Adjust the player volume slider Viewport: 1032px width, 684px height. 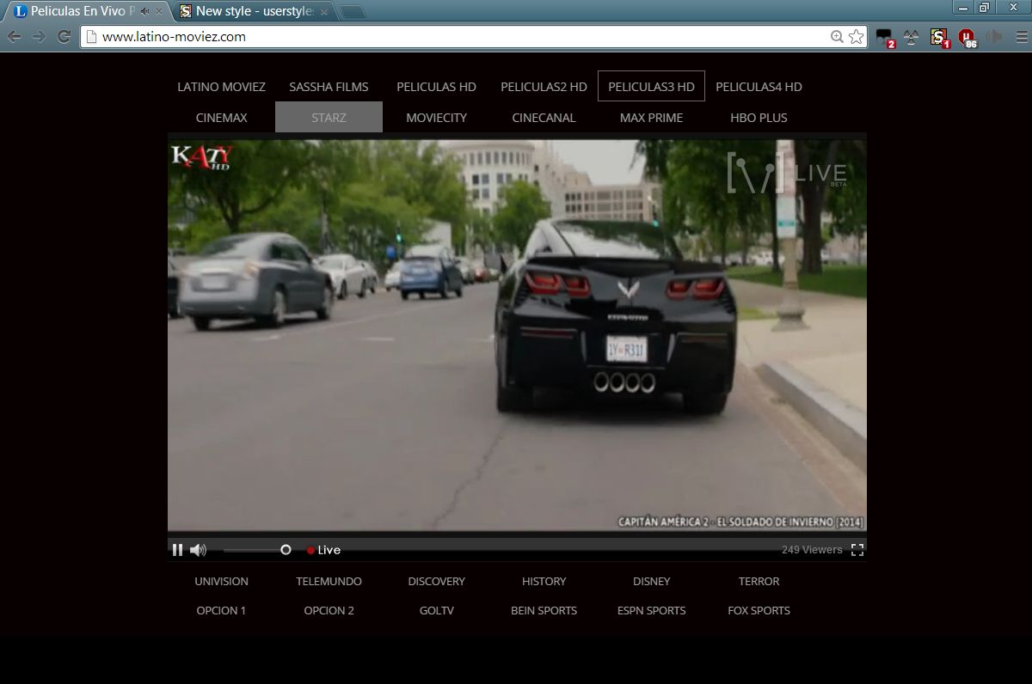click(257, 550)
